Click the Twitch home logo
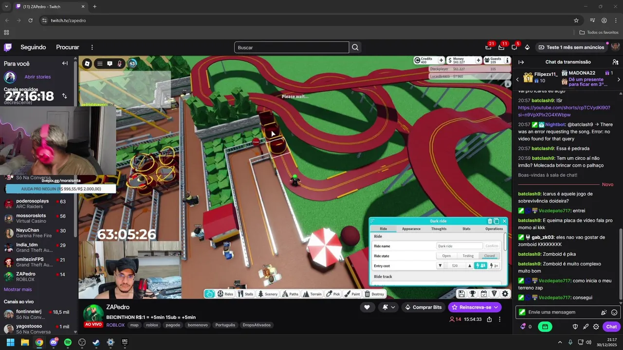 pyautogui.click(x=8, y=47)
